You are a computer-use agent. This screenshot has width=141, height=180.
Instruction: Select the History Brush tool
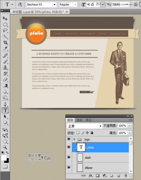click(5, 74)
